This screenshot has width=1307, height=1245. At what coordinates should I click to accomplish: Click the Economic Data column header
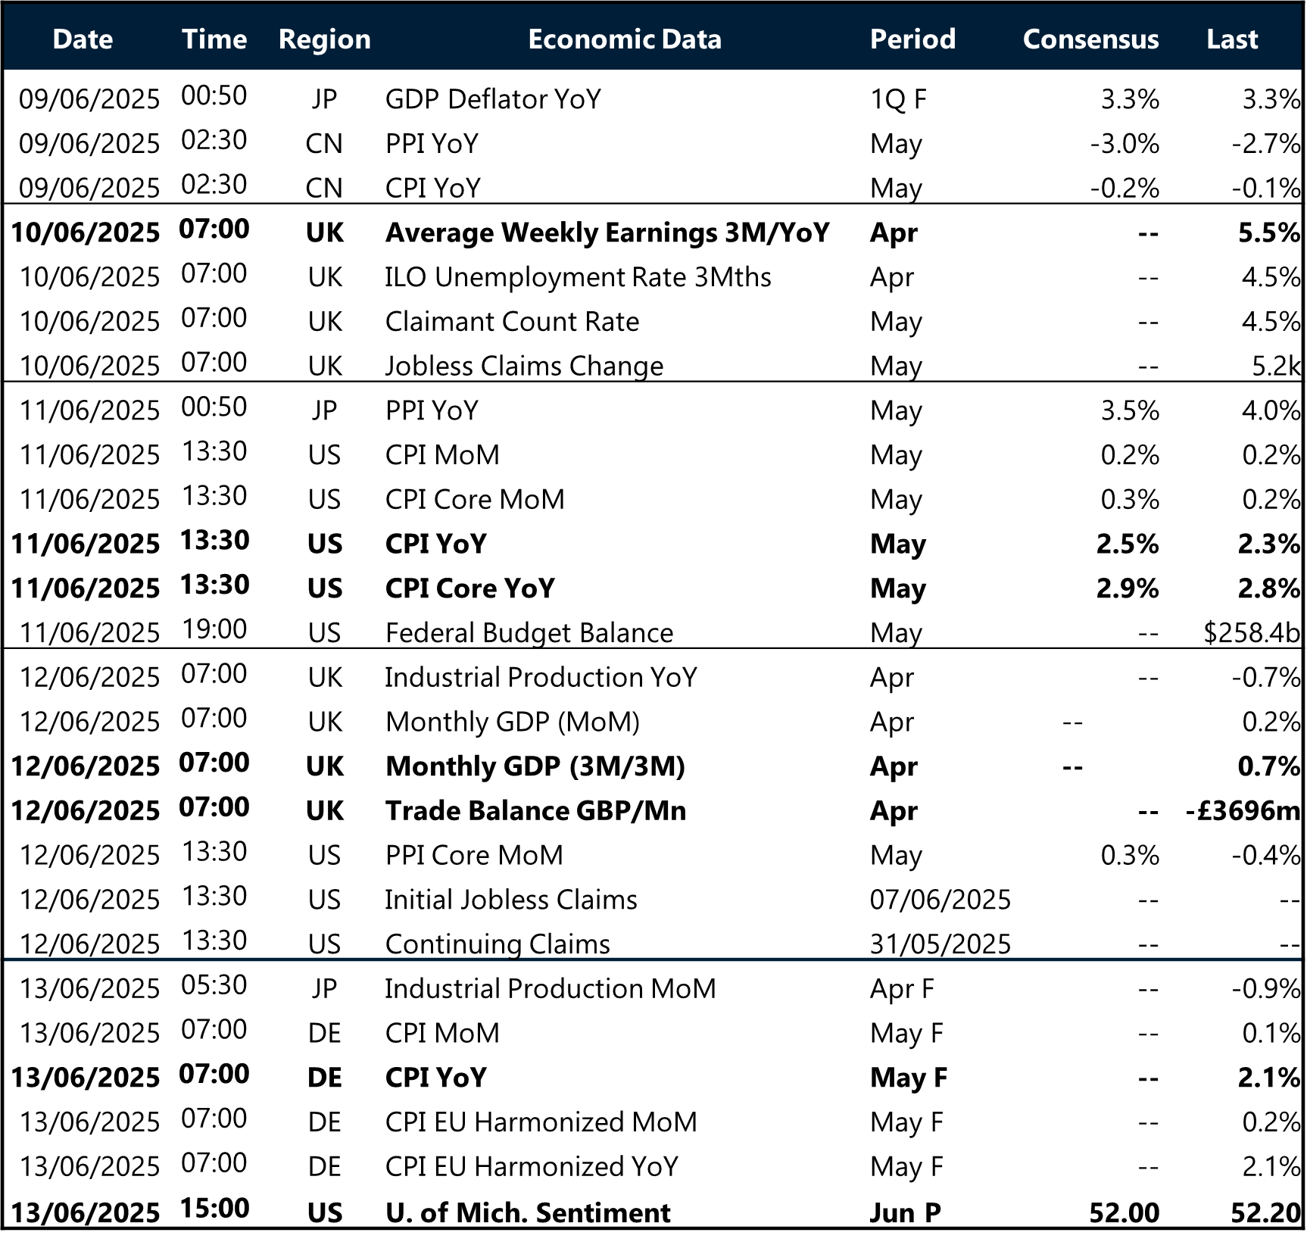tap(625, 39)
